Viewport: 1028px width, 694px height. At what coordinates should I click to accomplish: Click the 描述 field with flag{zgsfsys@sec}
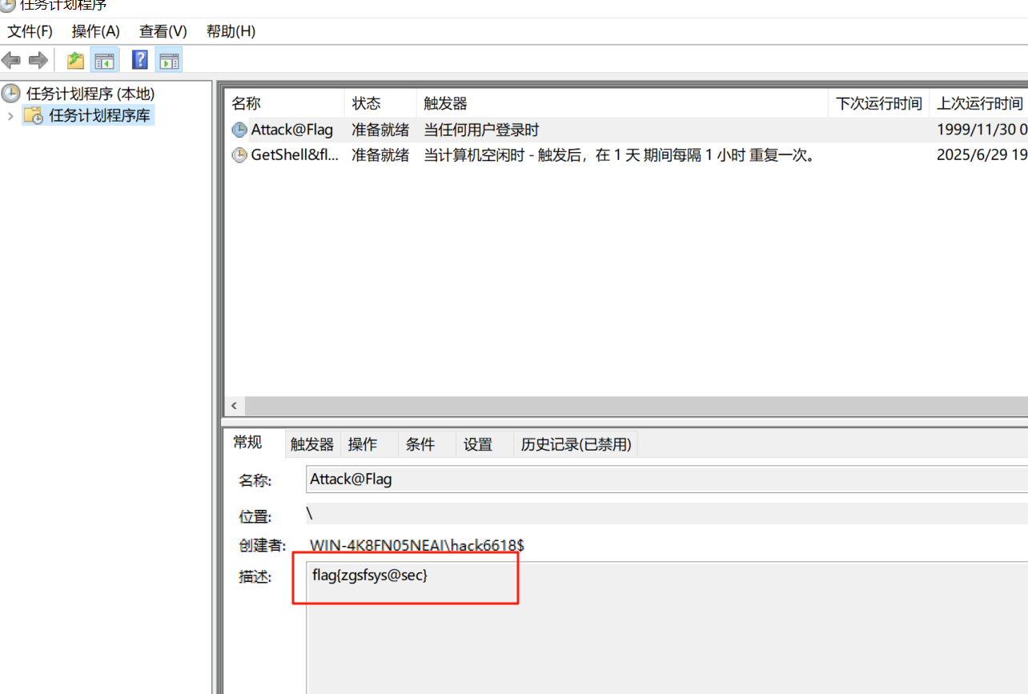(x=667, y=626)
